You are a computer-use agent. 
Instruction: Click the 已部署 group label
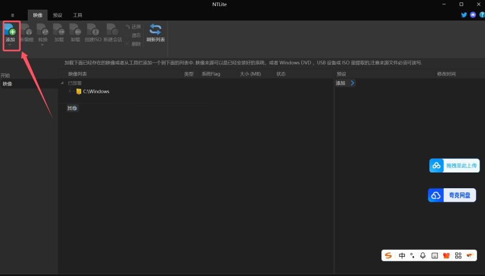point(75,83)
